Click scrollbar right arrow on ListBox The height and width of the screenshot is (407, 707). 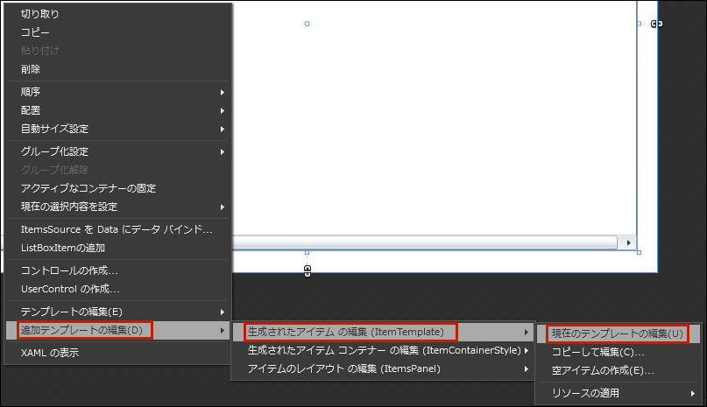click(x=628, y=243)
